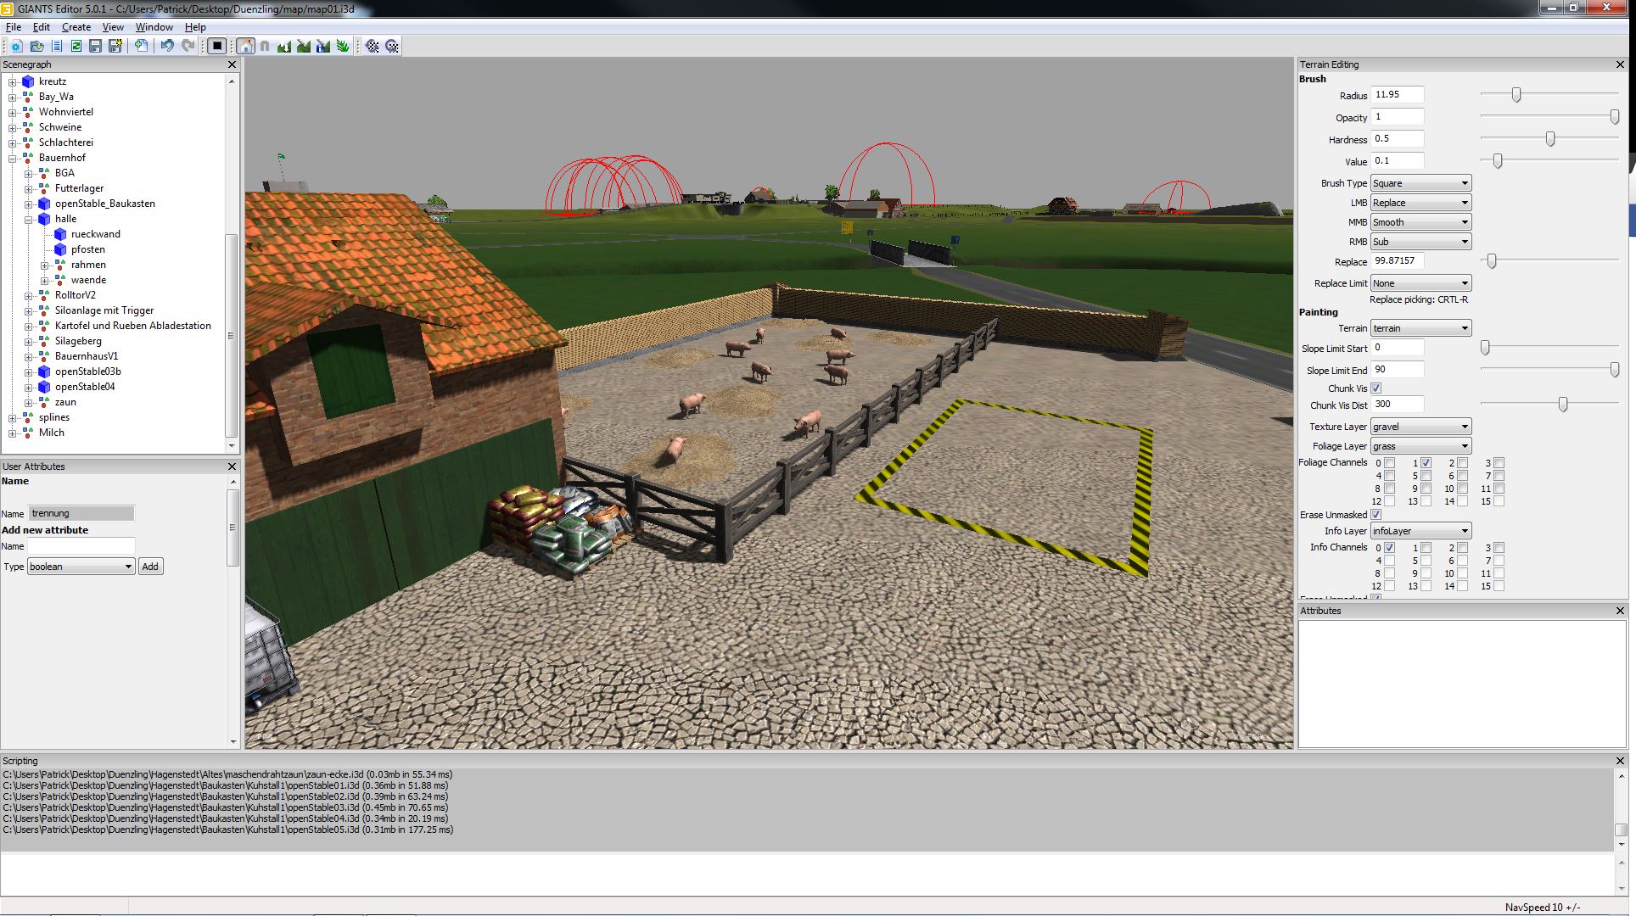
Task: Click the grey arch-shaped toolbar icon
Action: (x=265, y=46)
